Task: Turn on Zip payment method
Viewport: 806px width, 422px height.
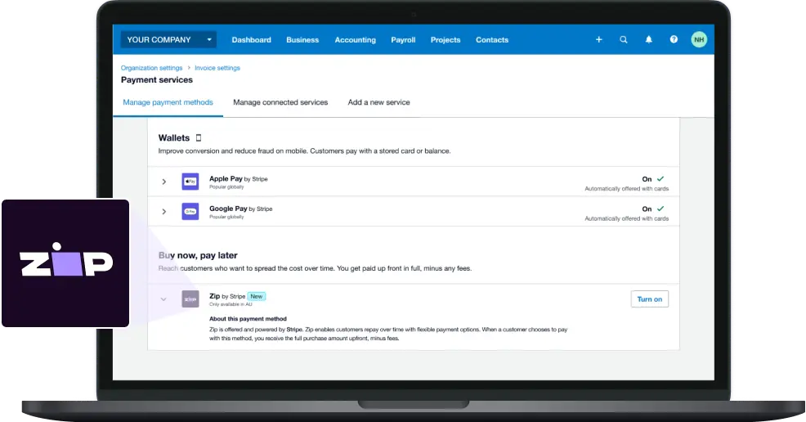Action: click(650, 299)
